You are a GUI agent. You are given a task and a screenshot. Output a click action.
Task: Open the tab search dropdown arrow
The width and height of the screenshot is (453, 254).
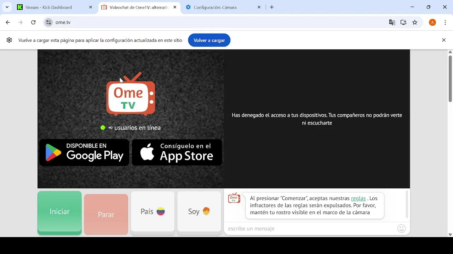(x=7, y=7)
